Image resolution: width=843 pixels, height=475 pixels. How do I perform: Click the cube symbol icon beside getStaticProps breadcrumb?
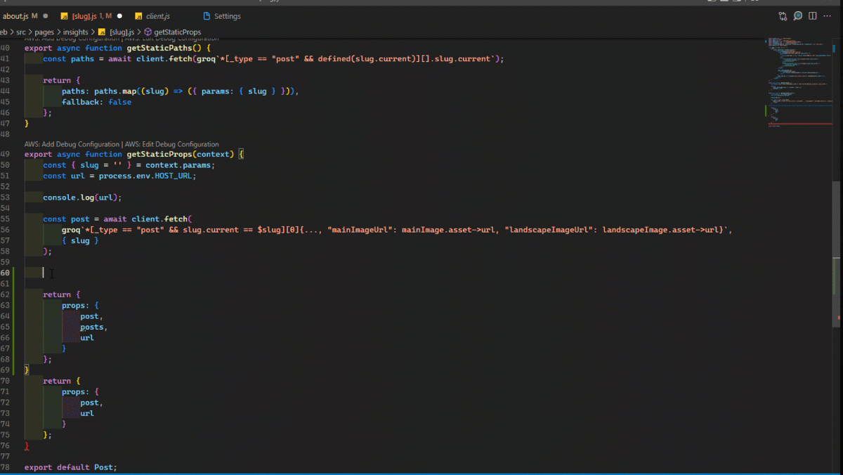pos(148,32)
